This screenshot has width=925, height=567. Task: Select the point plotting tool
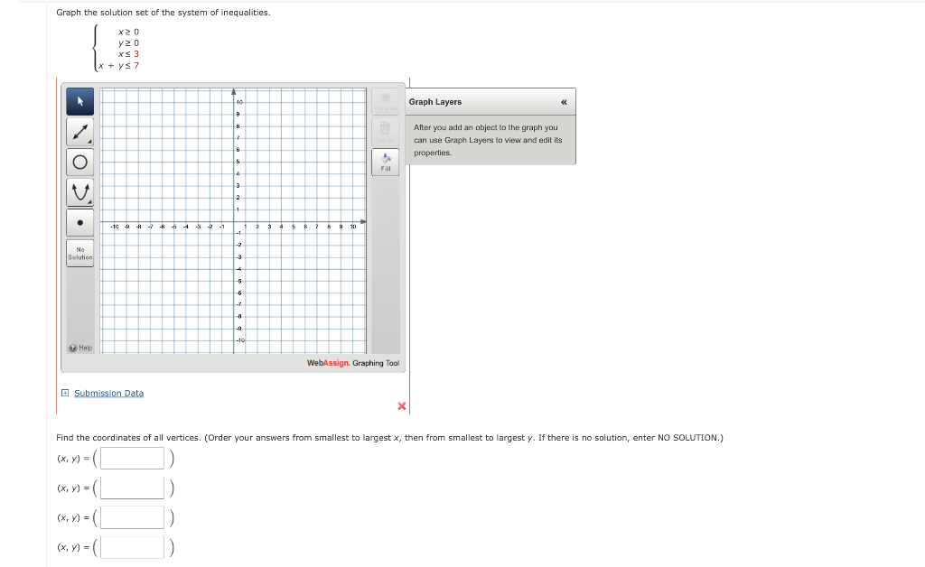click(x=79, y=221)
